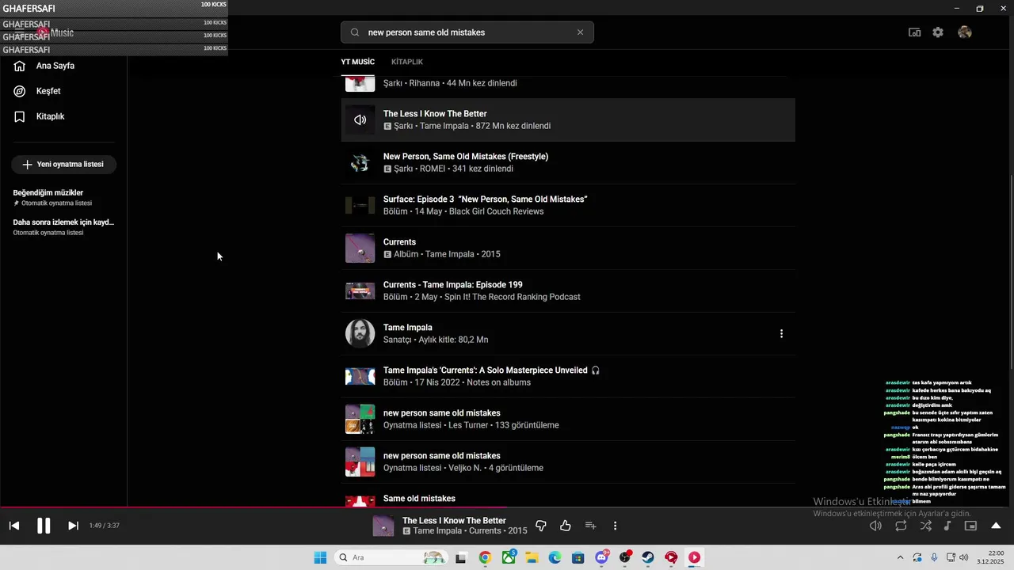The width and height of the screenshot is (1014, 570).
Task: Like the playing song with thumbs up
Action: pyautogui.click(x=566, y=526)
